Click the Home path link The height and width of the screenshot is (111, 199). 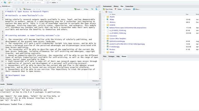pyautogui.click(x=110, y=12)
